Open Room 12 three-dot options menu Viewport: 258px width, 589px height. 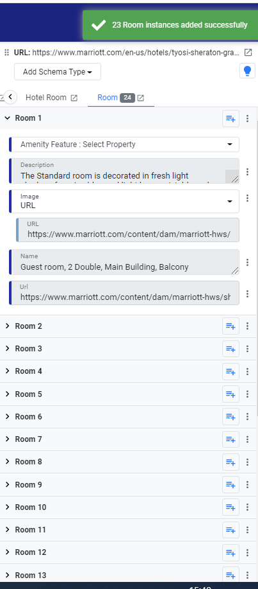click(248, 552)
